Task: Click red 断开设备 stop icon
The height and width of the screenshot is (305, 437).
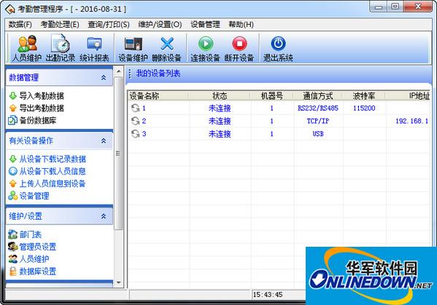Action: coord(239,44)
